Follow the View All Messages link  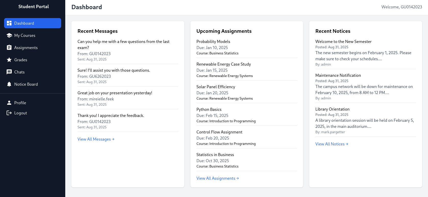pyautogui.click(x=96, y=139)
